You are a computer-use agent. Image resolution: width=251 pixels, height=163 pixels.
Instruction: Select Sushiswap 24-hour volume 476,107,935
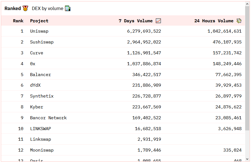227,42
